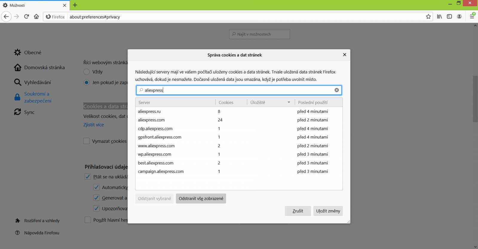
Task: Toggle Ptát se na ukládání checkbox
Action: [88, 176]
